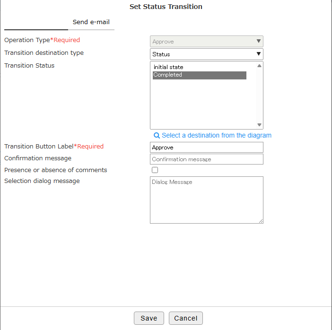
Task: Click the textarea resize handle corner
Action: coord(261,221)
